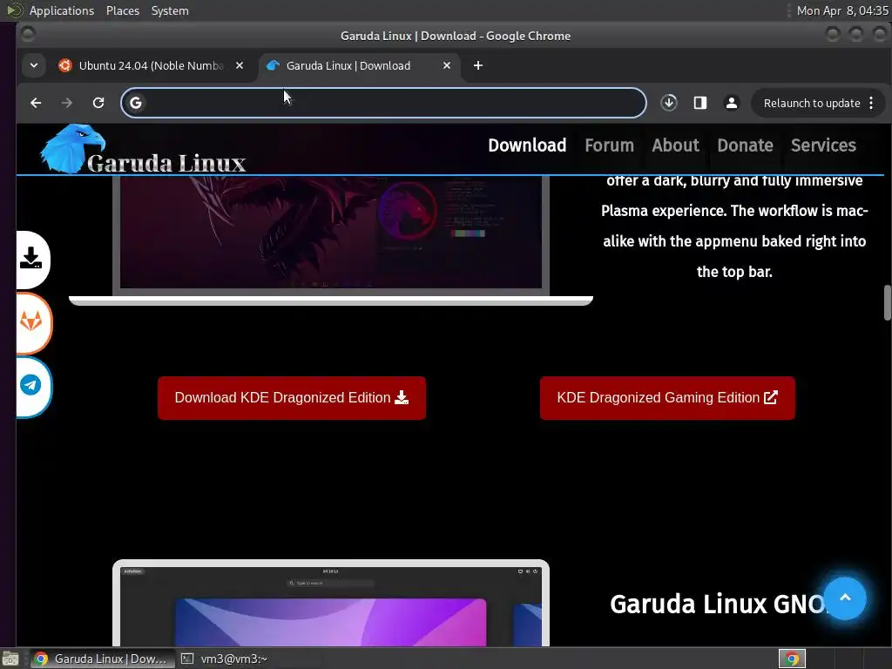Click Download in site navigation
This screenshot has width=892, height=669.
[527, 145]
